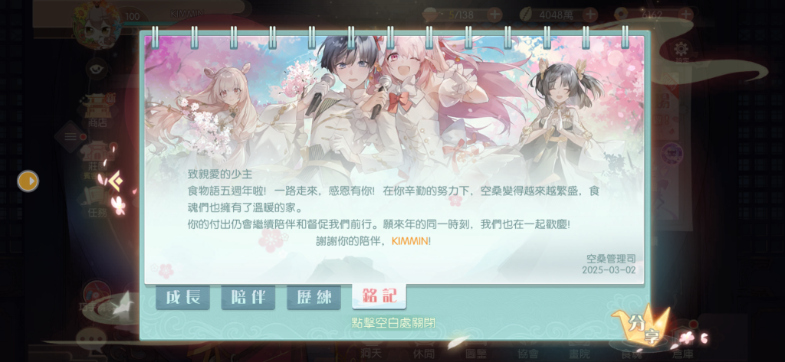
Task: Tap the 商店 shop icon
Action: (x=97, y=109)
